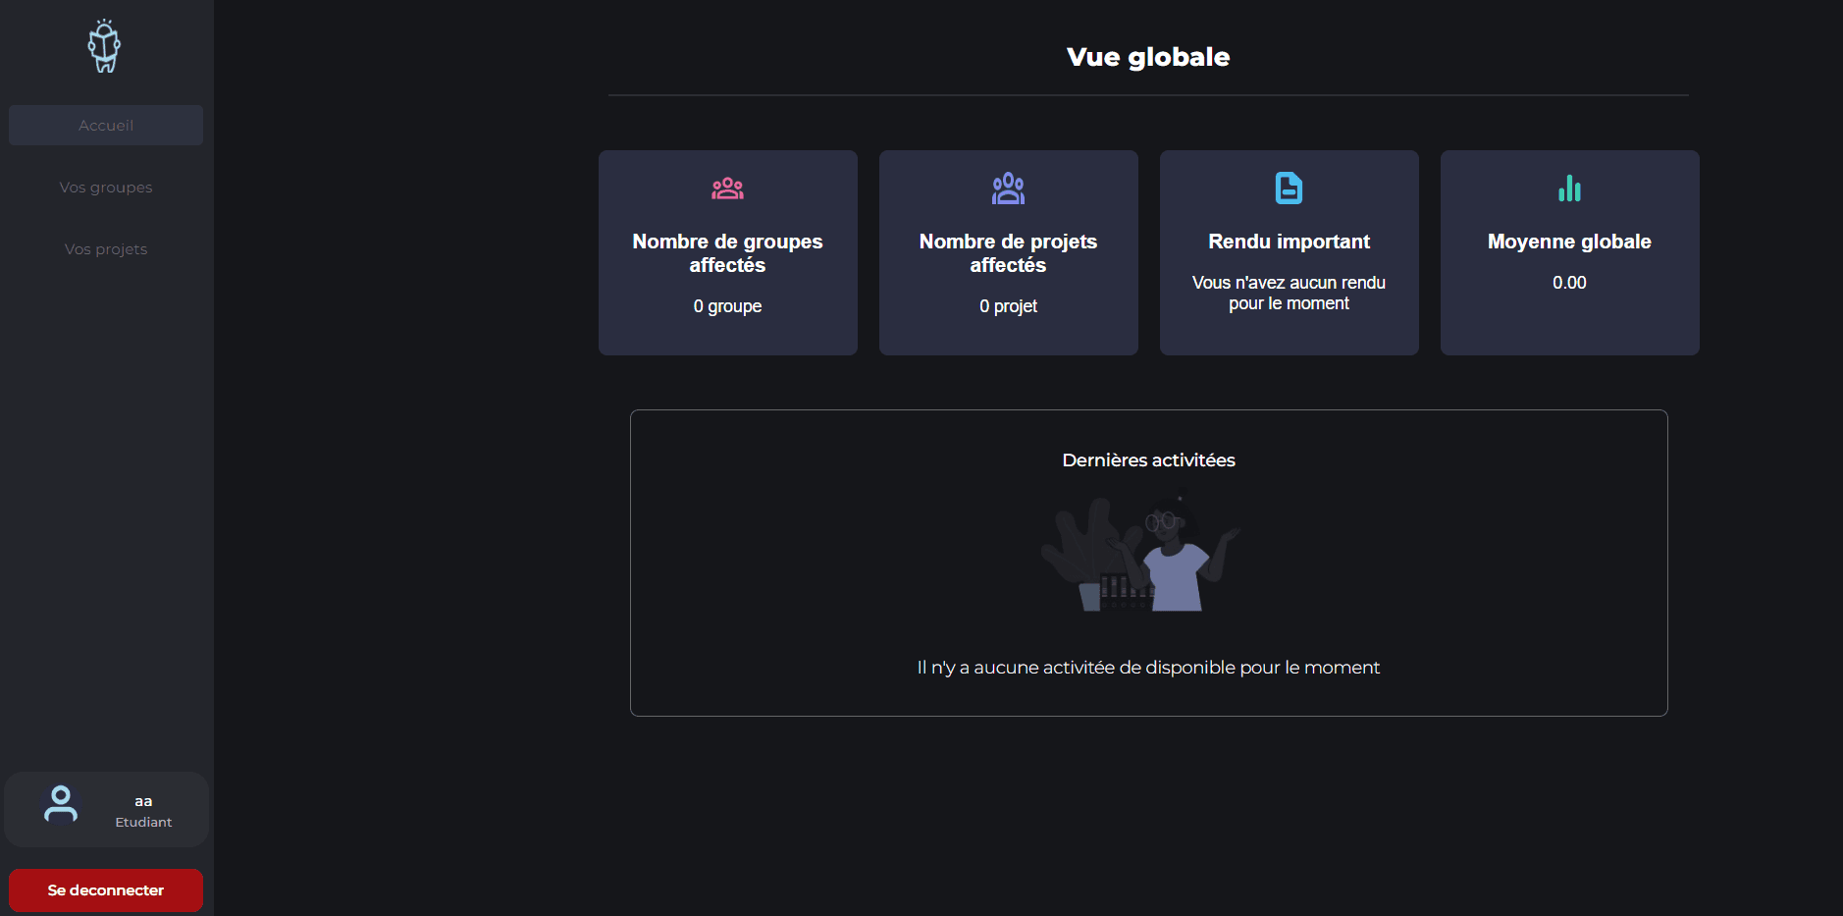This screenshot has width=1843, height=916.
Task: Click the Dernières activitées panel heading
Action: point(1147,458)
